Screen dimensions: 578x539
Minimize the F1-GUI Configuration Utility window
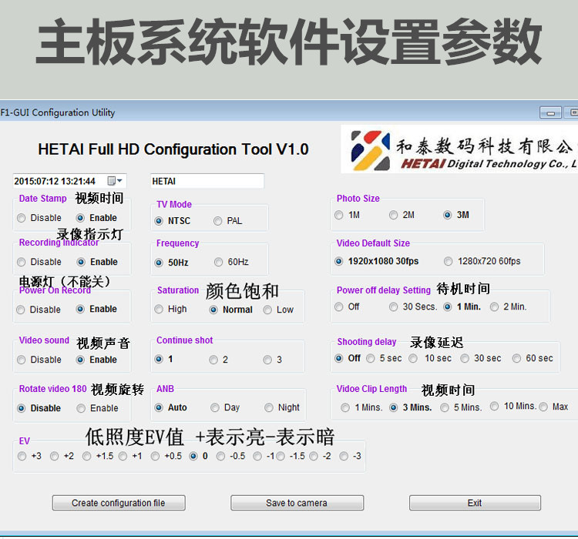pos(551,112)
